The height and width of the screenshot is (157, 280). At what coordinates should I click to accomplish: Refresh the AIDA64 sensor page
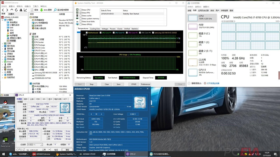tap(16, 10)
